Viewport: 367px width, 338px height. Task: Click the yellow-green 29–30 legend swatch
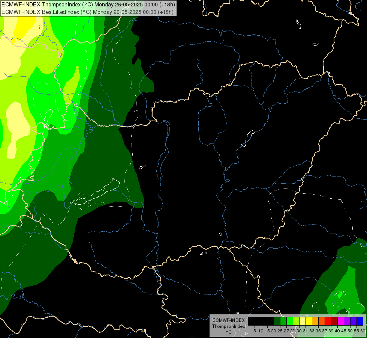pos(296,321)
